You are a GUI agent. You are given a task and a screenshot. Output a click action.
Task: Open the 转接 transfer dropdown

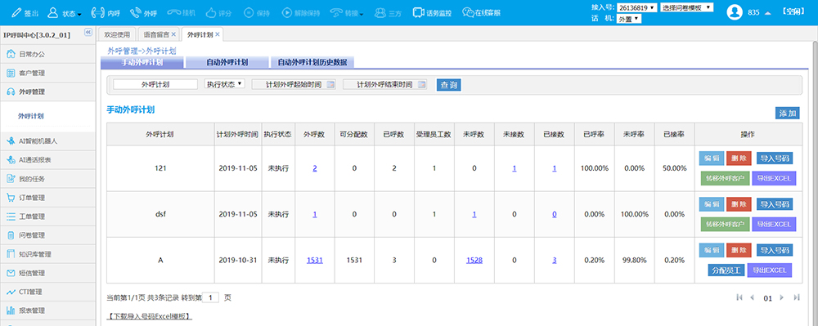click(347, 13)
